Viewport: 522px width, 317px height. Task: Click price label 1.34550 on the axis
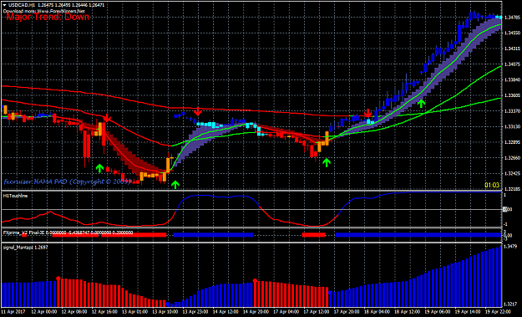(x=512, y=33)
